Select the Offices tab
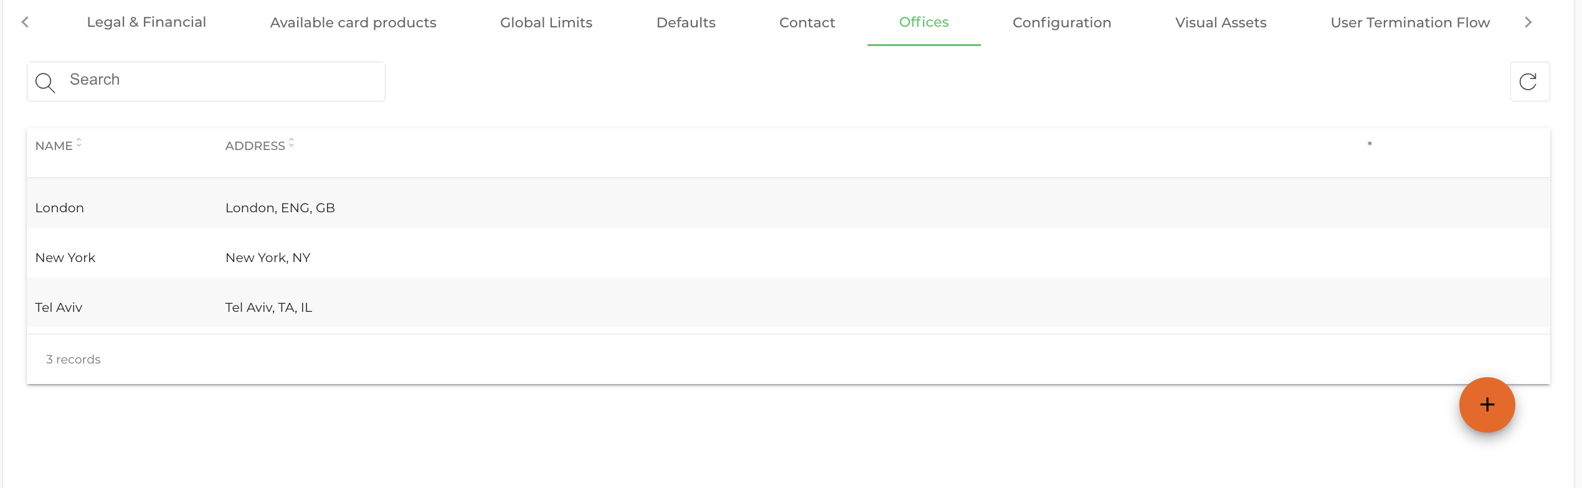Screen dimensions: 1582x488 (x=924, y=22)
